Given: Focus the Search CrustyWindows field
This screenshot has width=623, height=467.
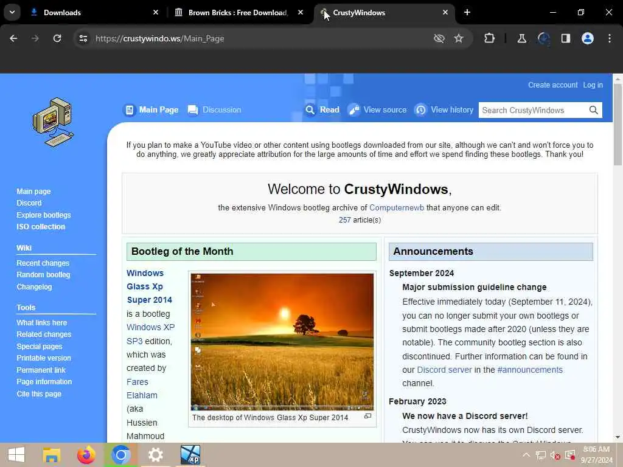Looking at the screenshot, I should [x=533, y=110].
